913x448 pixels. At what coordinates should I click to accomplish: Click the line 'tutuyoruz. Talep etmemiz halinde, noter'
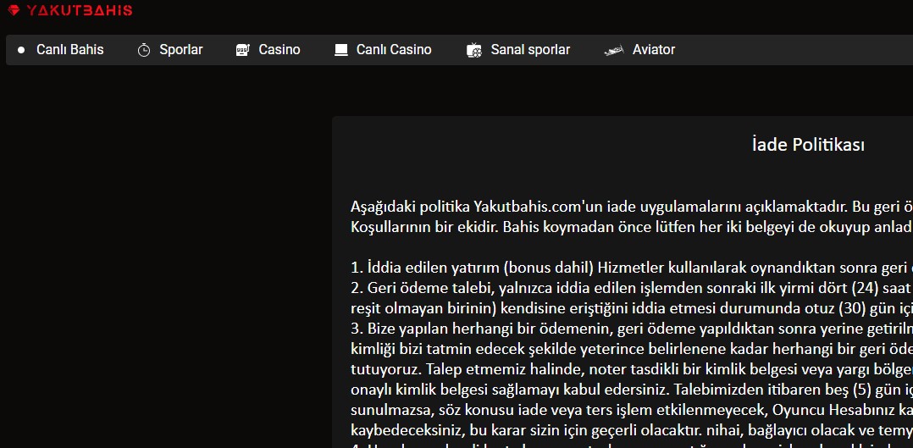632,370
